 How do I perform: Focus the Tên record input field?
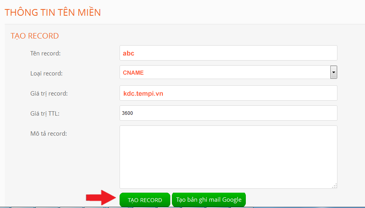pyautogui.click(x=228, y=53)
